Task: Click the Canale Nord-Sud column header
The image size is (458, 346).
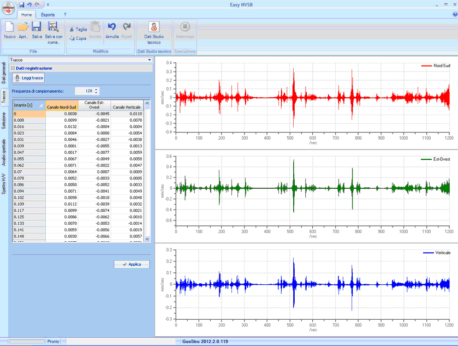Action: pos(62,105)
